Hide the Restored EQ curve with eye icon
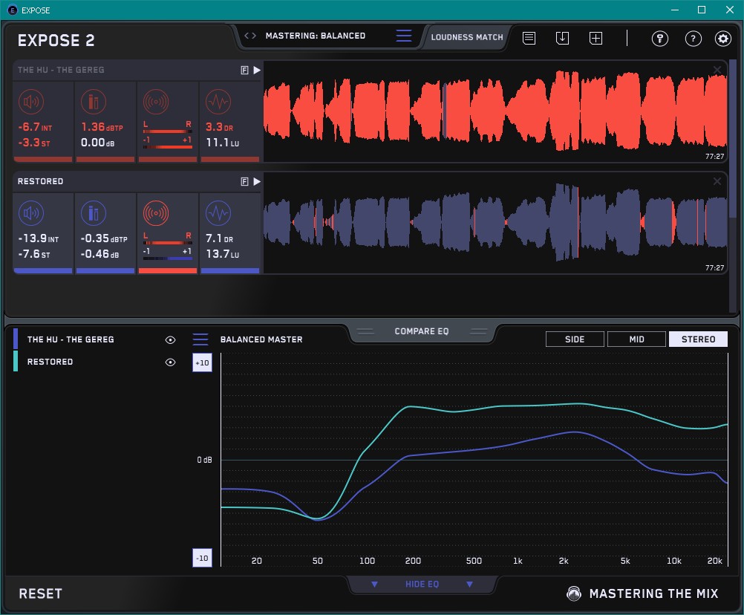The width and height of the screenshot is (744, 615). 171,362
